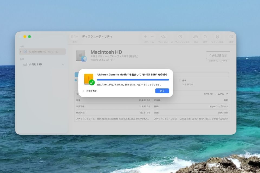Click the disk3s1s1 device value
The height and width of the screenshot is (173, 260).
click(x=223, y=112)
